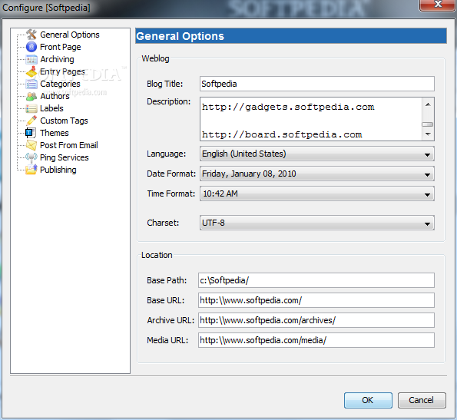Click the General Options wrench icon
The image size is (457, 420).
pyautogui.click(x=31, y=35)
